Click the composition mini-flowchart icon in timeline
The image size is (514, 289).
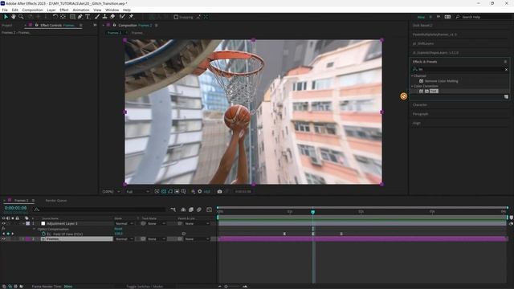pos(173,210)
